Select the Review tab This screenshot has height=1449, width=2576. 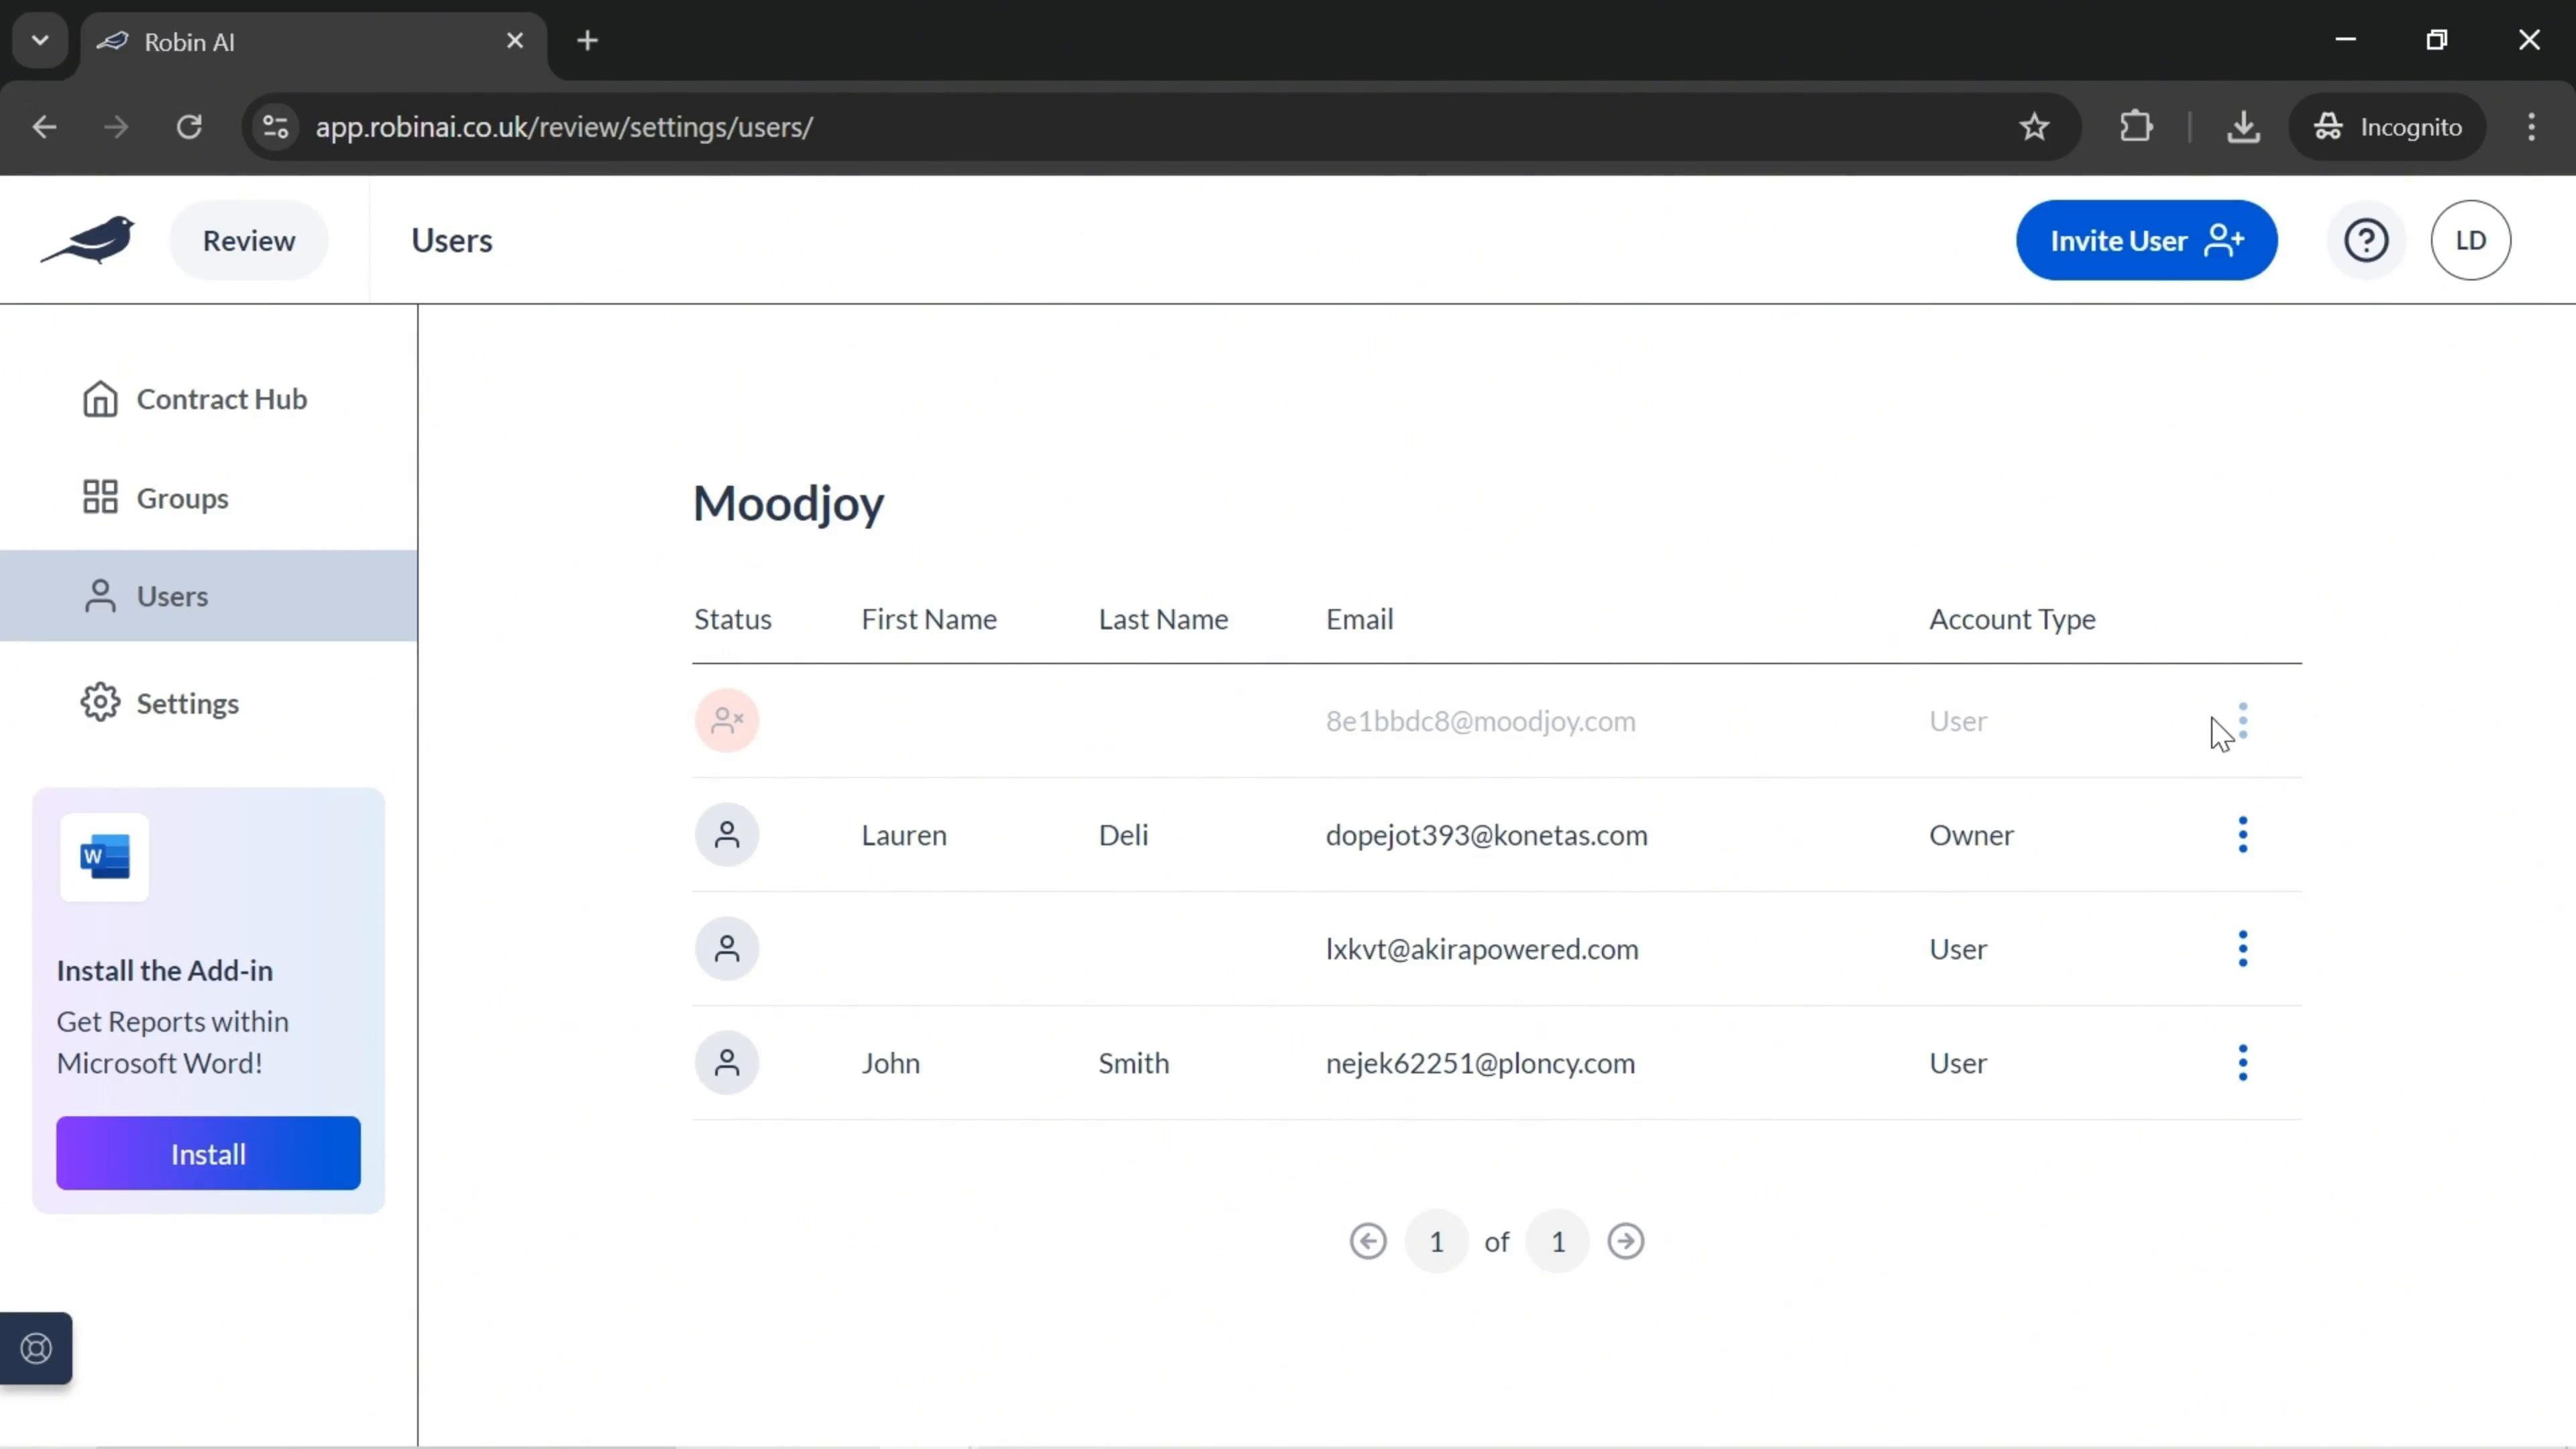[248, 239]
